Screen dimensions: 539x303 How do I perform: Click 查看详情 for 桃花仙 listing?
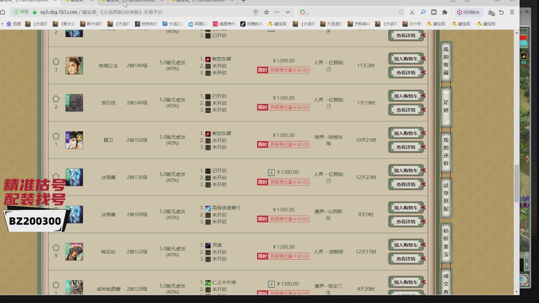point(406,259)
